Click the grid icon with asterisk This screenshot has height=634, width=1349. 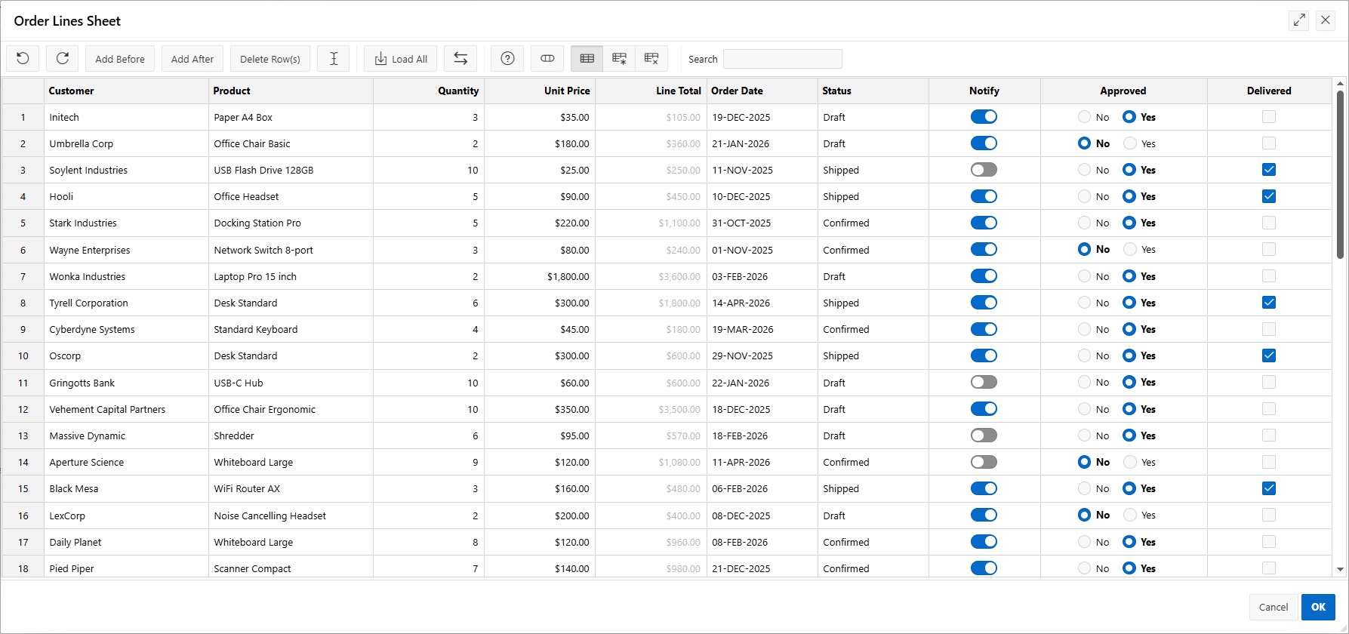click(619, 59)
